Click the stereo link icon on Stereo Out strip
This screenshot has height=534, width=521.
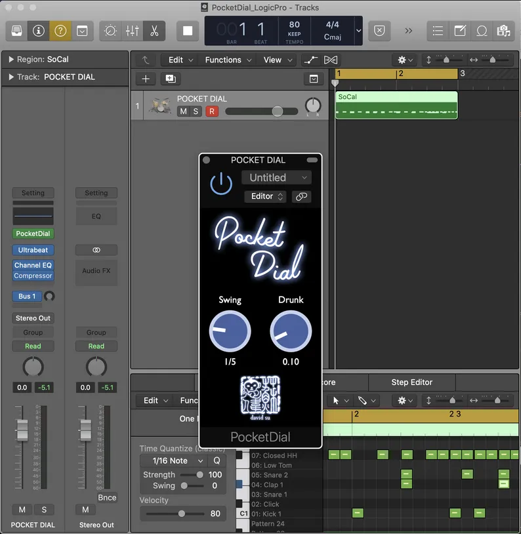(x=96, y=250)
